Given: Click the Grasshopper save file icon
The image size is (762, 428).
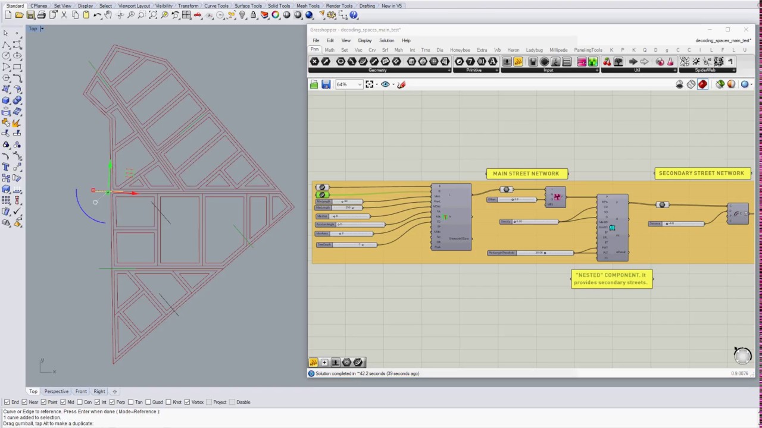Looking at the screenshot, I should pos(326,84).
